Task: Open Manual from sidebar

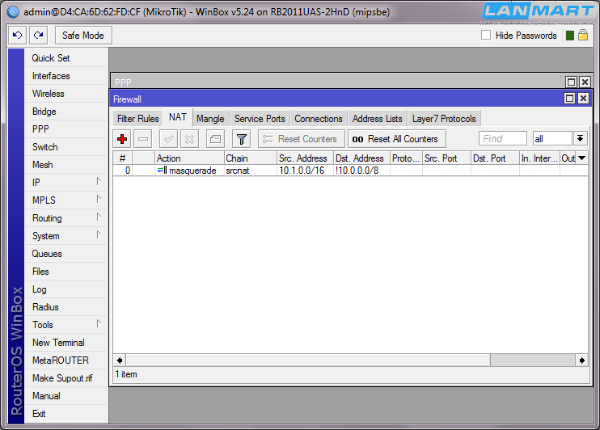Action: pyautogui.click(x=65, y=396)
